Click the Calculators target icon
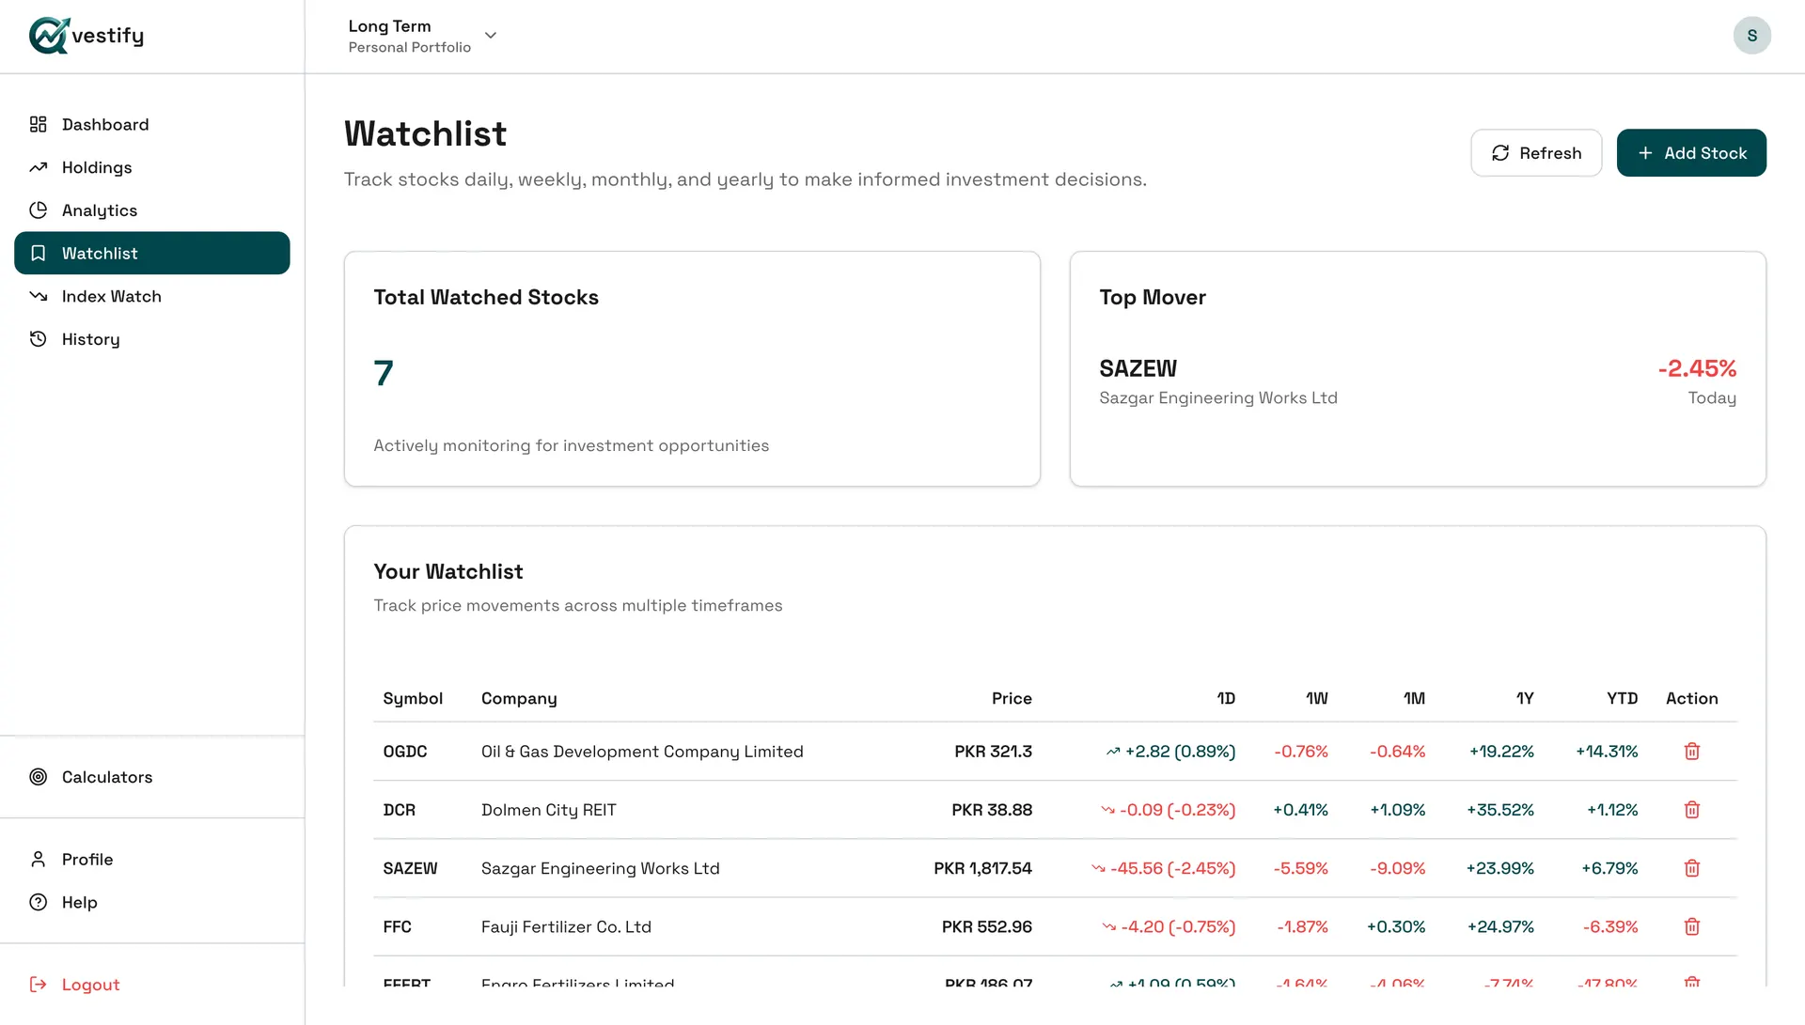Image resolution: width=1805 pixels, height=1025 pixels. [39, 777]
